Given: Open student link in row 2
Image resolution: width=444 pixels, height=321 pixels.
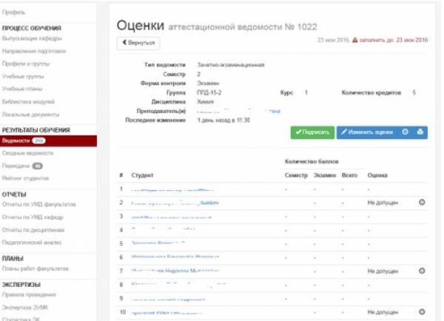Looking at the screenshot, I should [175, 203].
